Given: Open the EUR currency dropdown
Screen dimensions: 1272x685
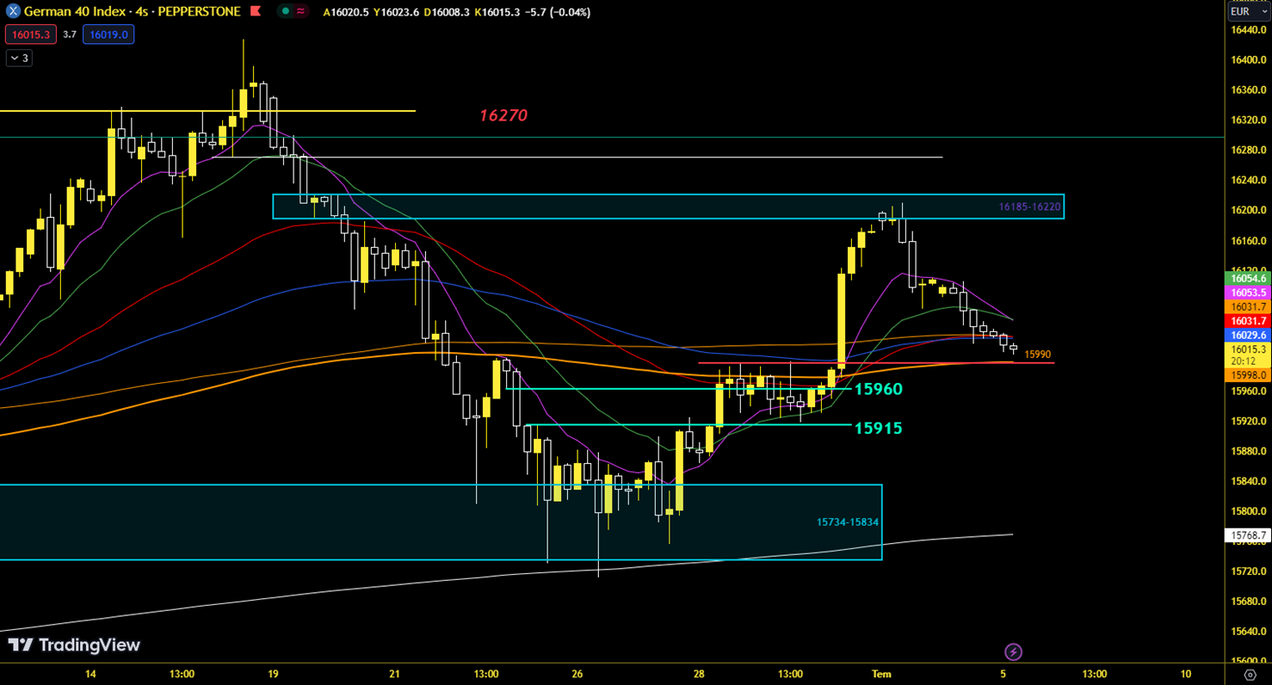Looking at the screenshot, I should click(1248, 12).
